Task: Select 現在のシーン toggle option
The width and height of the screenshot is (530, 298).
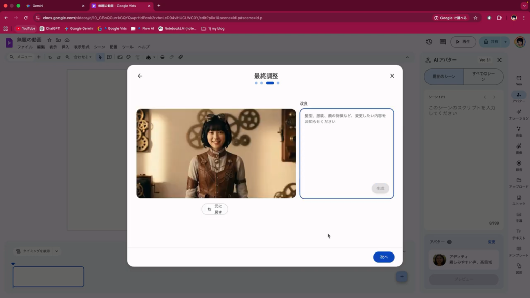Action: click(x=444, y=77)
